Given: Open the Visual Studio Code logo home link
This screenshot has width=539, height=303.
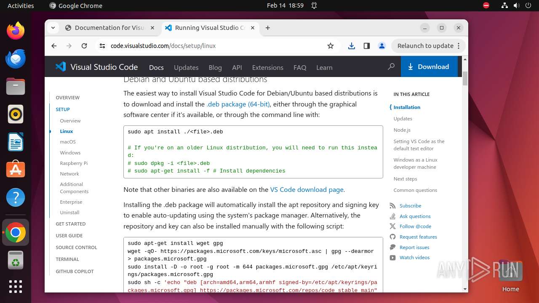Looking at the screenshot, I should coord(97,67).
